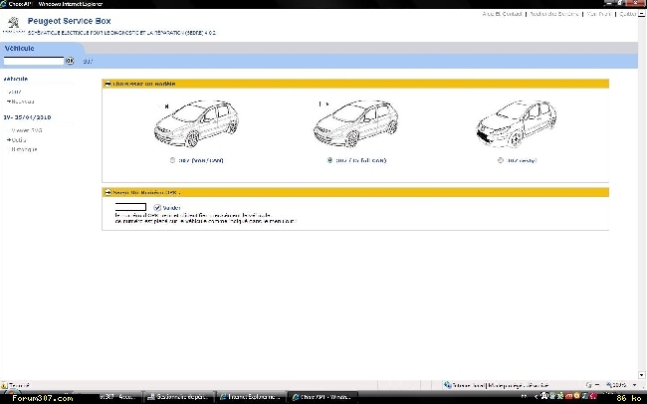Screen dimensions: 647x404
Task: Click the Terminé status text
Action: pos(19,385)
